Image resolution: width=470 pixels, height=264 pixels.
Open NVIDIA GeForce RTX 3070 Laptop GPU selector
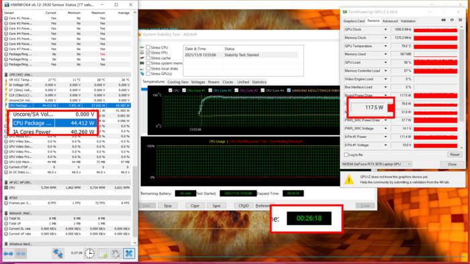[x=377, y=164]
